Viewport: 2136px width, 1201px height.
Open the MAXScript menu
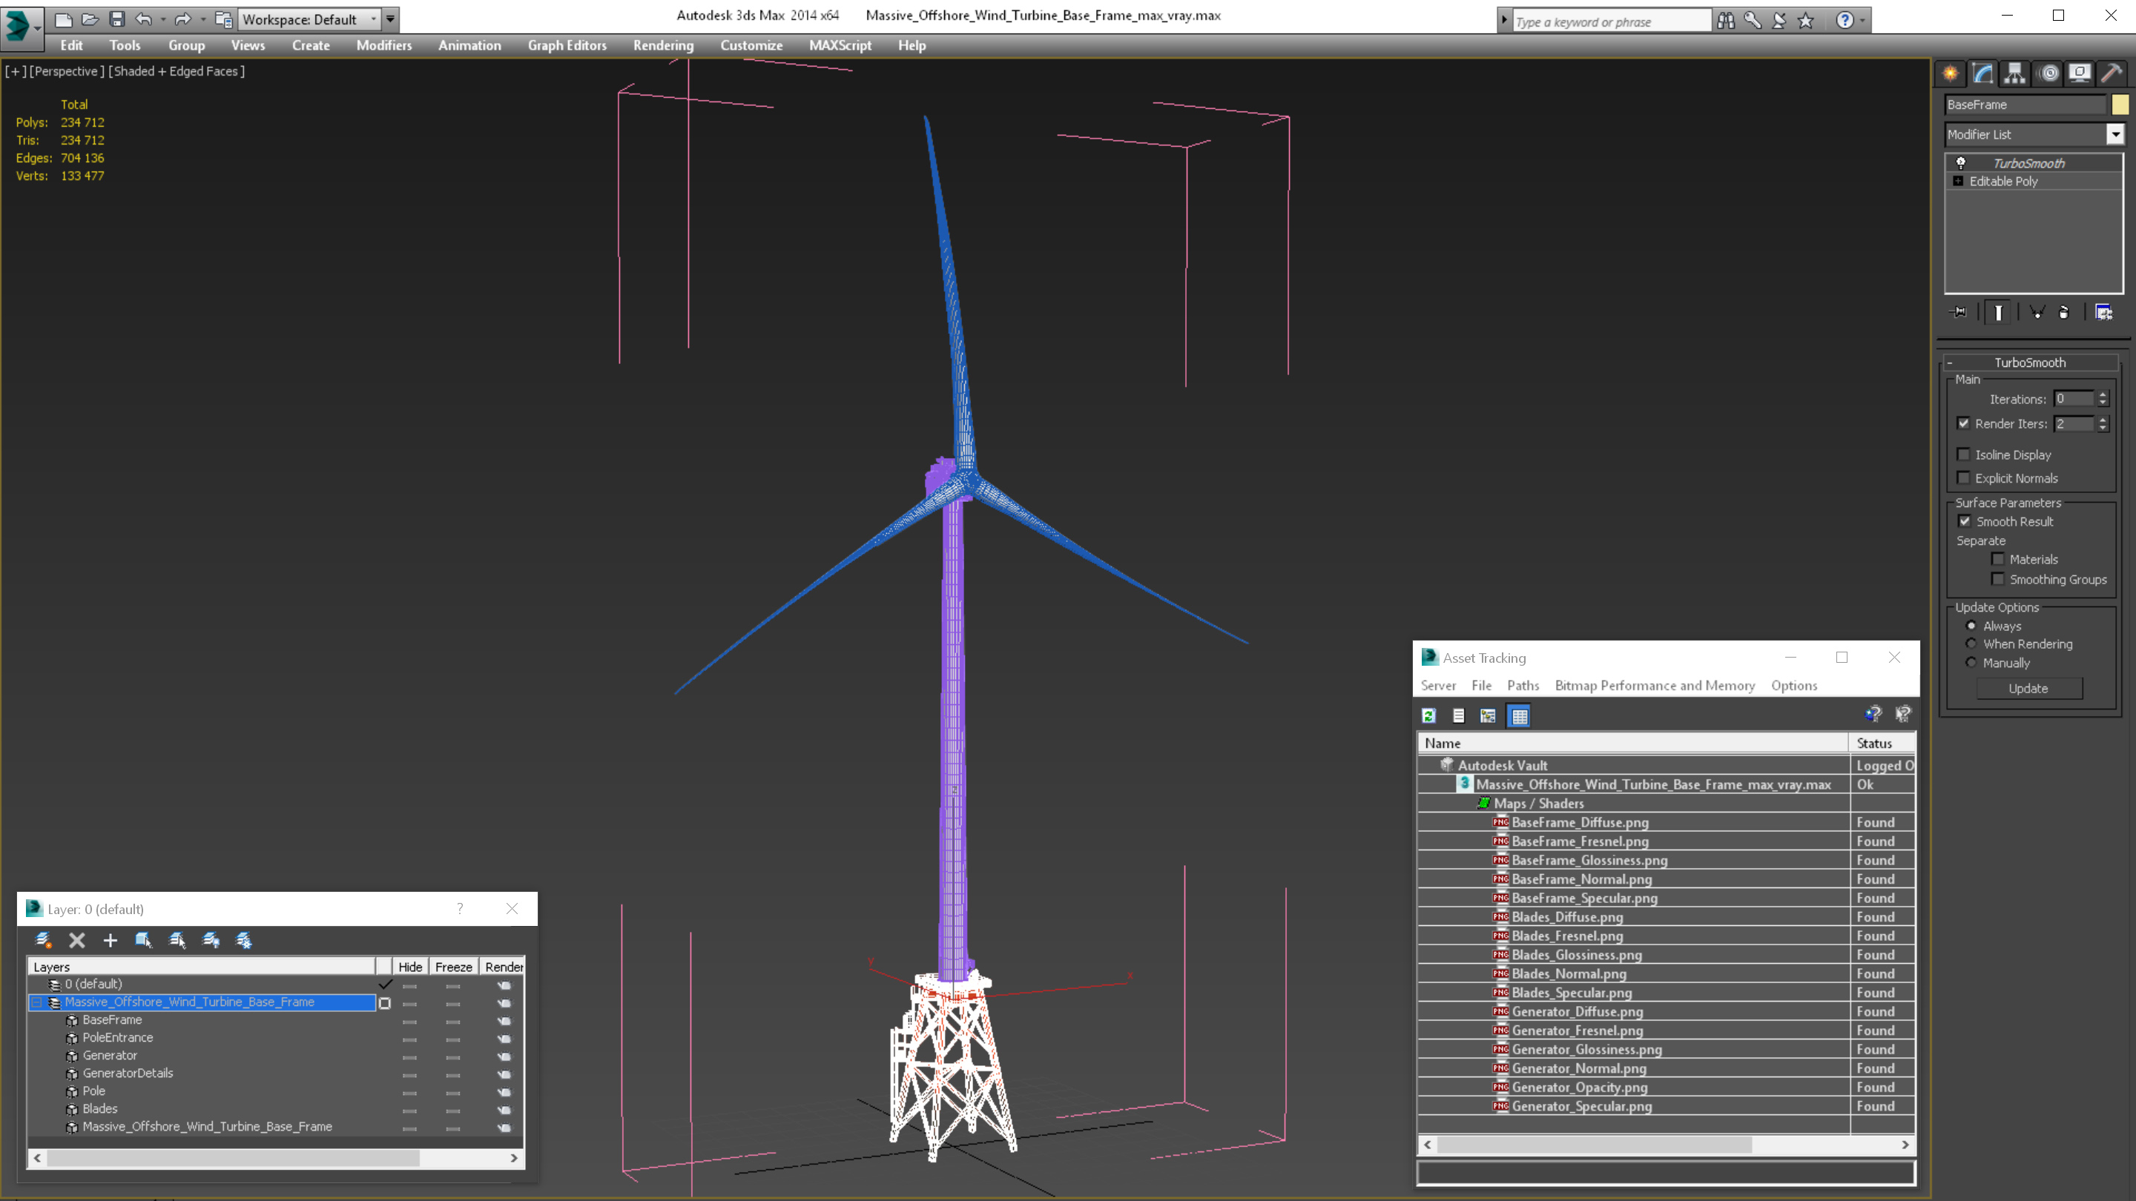pos(840,45)
